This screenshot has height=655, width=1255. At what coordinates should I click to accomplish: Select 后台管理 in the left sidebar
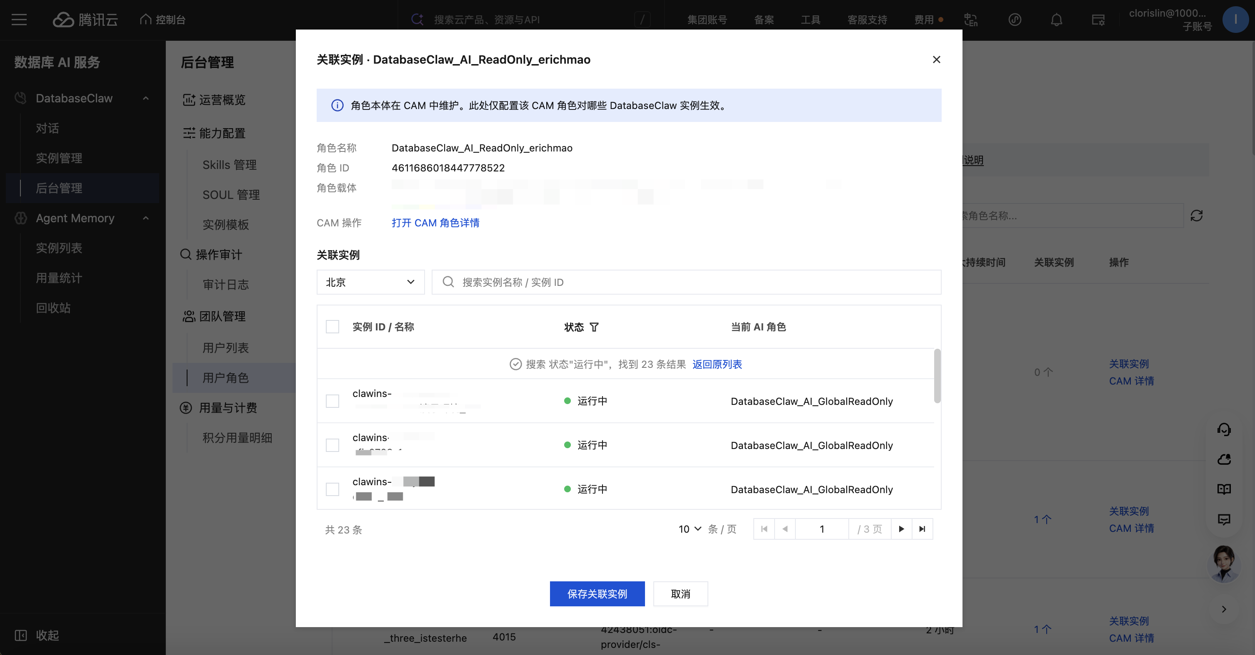point(83,188)
